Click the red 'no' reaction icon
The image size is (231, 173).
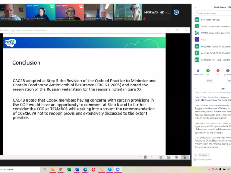[x=218, y=71]
